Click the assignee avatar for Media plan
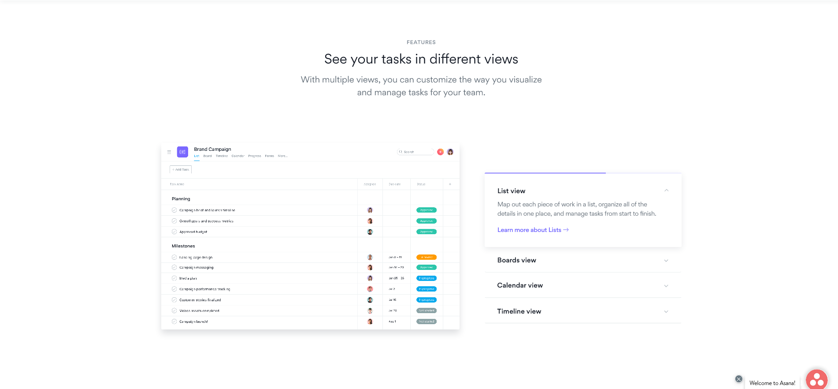 pyautogui.click(x=370, y=278)
